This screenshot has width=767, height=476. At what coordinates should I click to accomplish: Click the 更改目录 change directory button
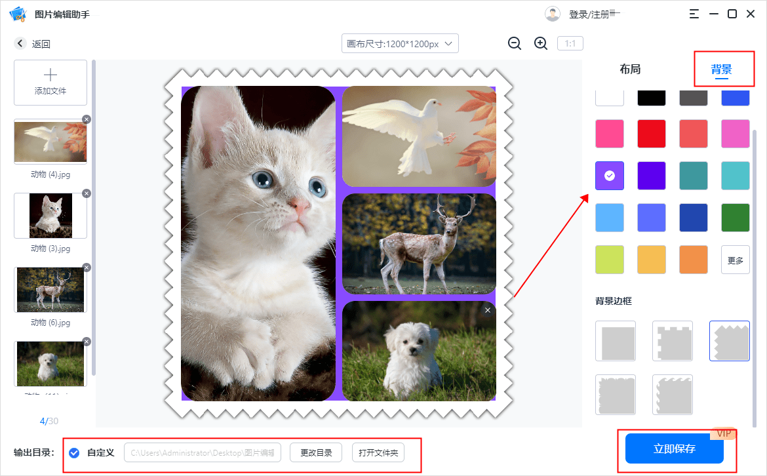click(315, 452)
